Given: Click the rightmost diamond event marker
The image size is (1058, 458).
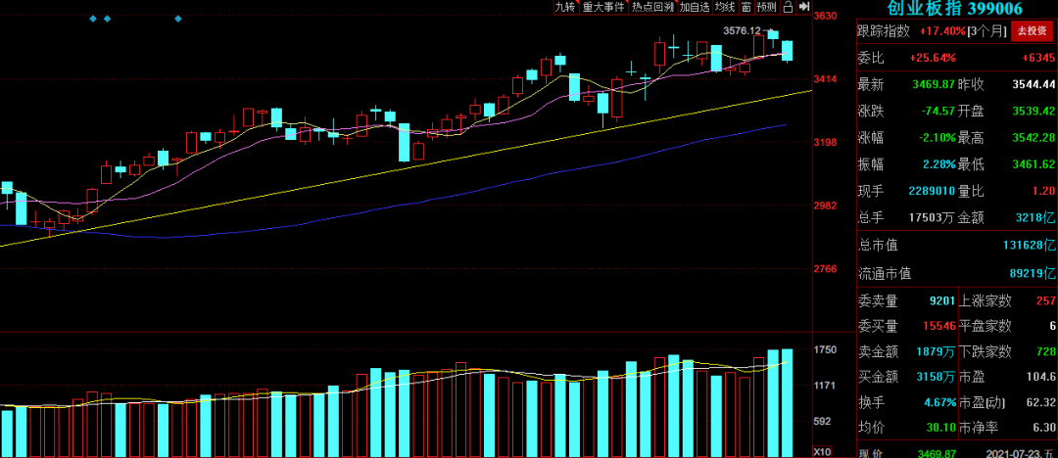Looking at the screenshot, I should (x=178, y=19).
